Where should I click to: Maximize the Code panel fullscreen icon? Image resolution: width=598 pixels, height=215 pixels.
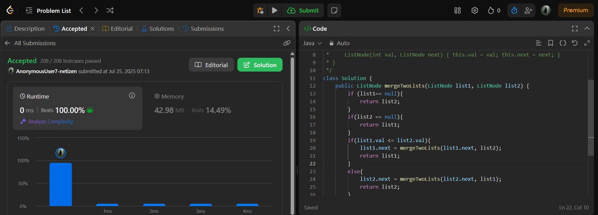[574, 29]
